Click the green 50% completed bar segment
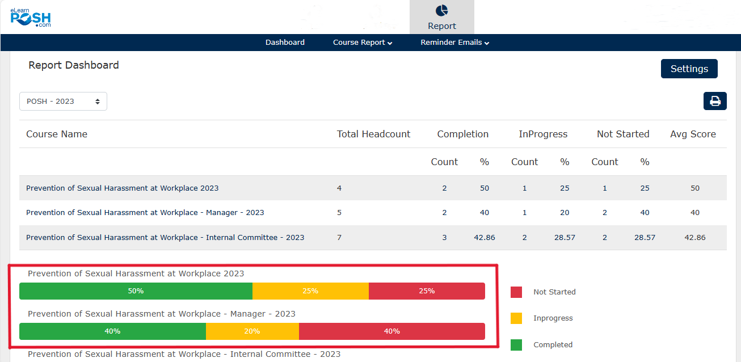This screenshot has height=362, width=741. coord(136,291)
